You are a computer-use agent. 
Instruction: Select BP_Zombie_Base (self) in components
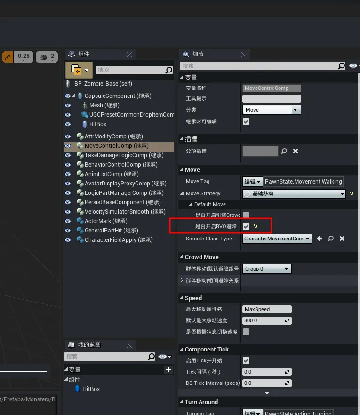[103, 84]
